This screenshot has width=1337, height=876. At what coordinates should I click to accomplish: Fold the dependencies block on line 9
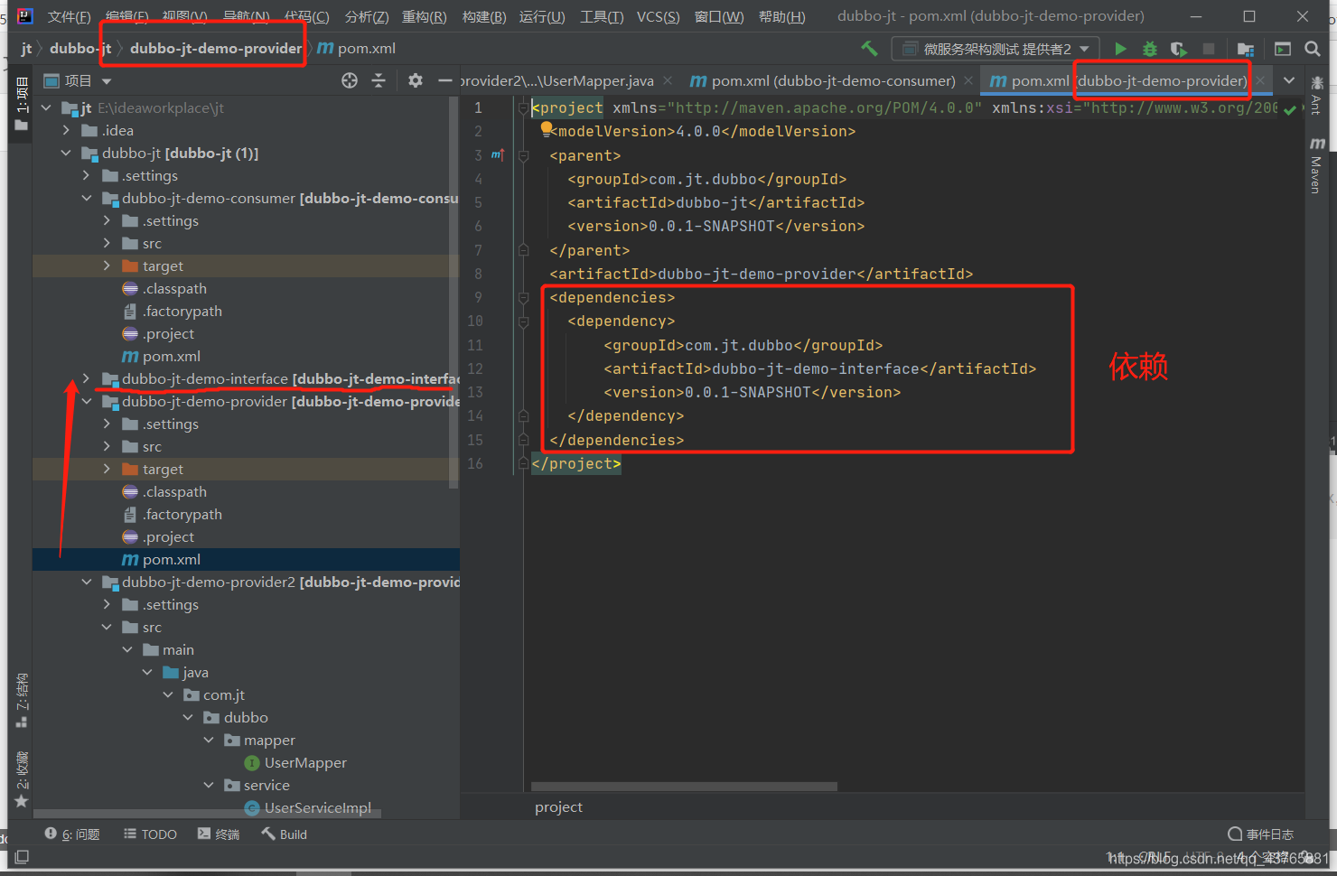click(523, 297)
